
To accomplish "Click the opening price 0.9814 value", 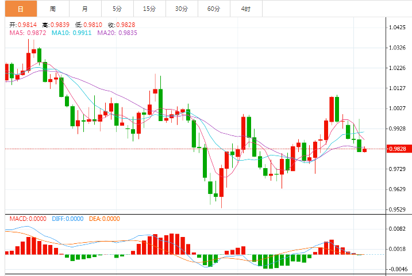I will [x=28, y=25].
